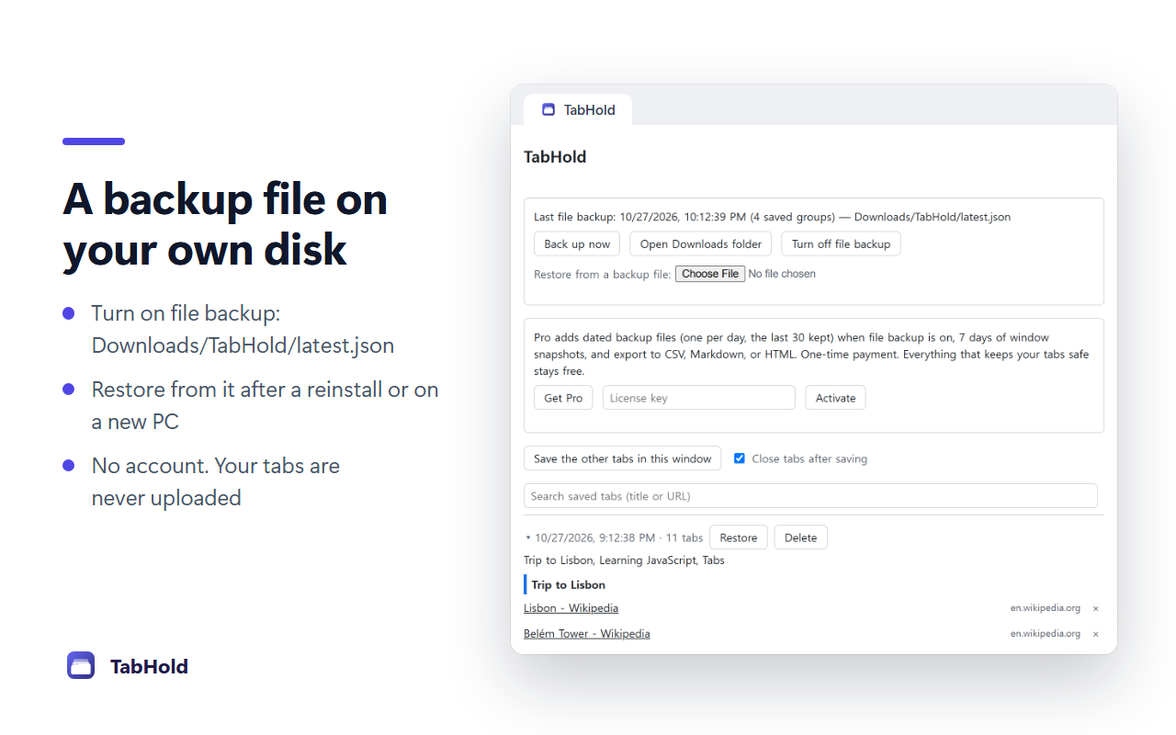
Task: Click the Trip to Lisbon group heading
Action: pyautogui.click(x=568, y=584)
